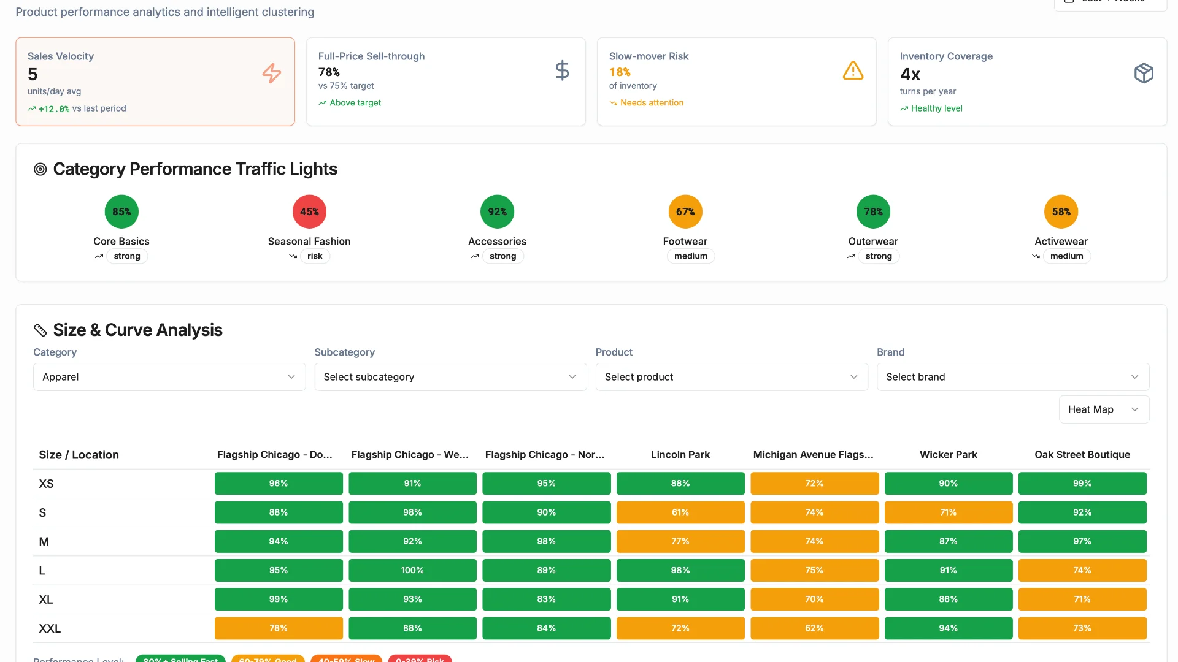The image size is (1178, 662).
Task: Open the Heat Map view dropdown
Action: 1103,409
